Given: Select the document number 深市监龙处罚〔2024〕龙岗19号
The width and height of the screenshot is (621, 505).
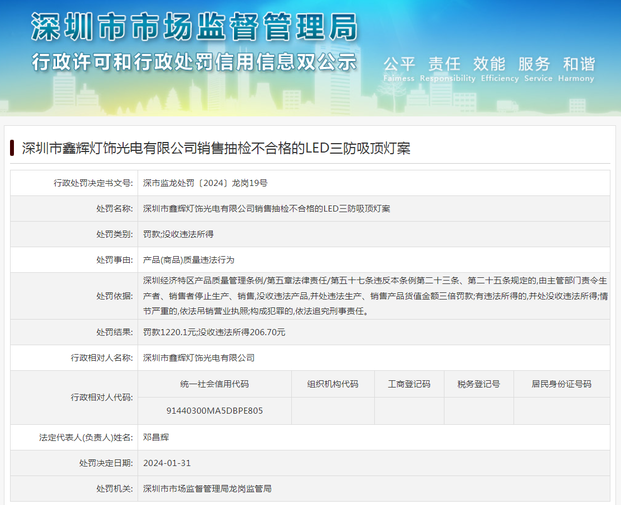Looking at the screenshot, I should [205, 183].
